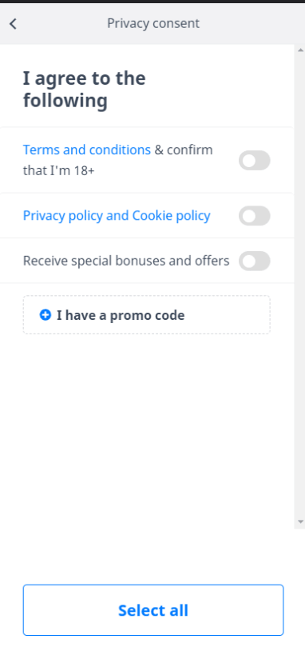Click the scrollbar down arrow
Image resolution: width=305 pixels, height=671 pixels.
pos(300,521)
